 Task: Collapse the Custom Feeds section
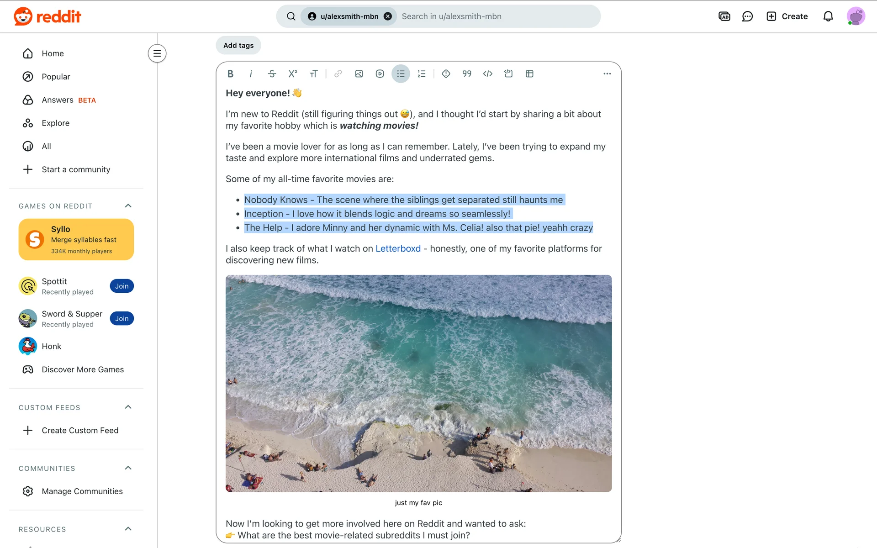point(128,407)
